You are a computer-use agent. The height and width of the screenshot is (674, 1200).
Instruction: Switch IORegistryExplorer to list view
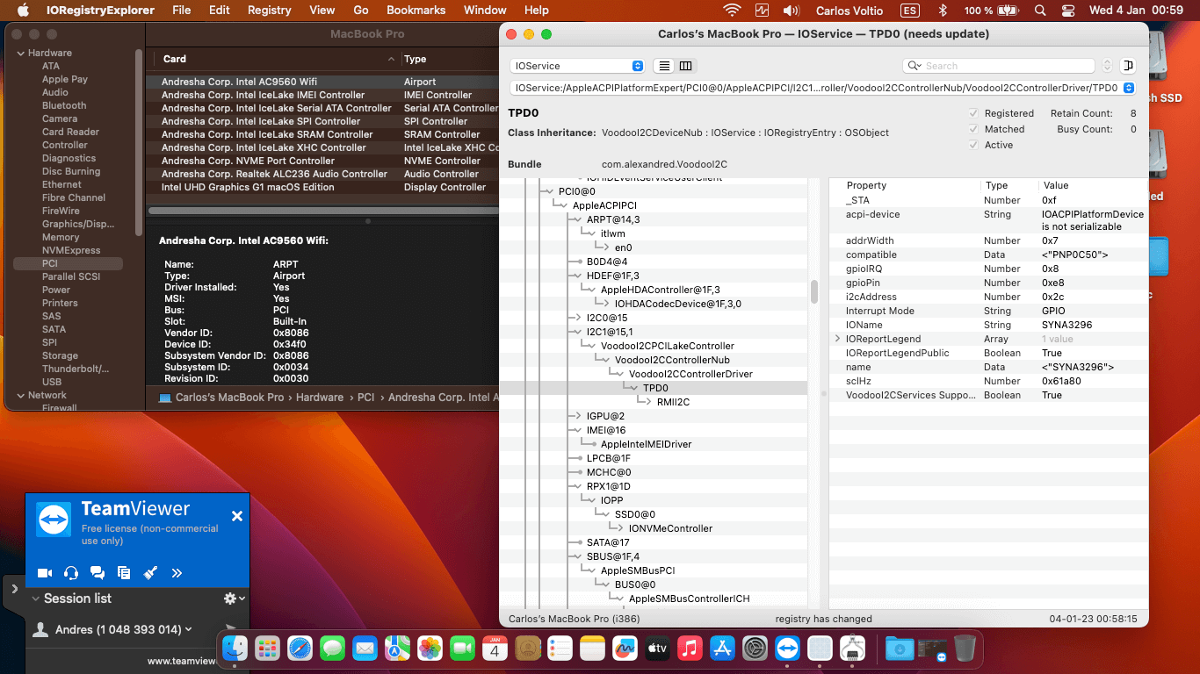coord(665,66)
